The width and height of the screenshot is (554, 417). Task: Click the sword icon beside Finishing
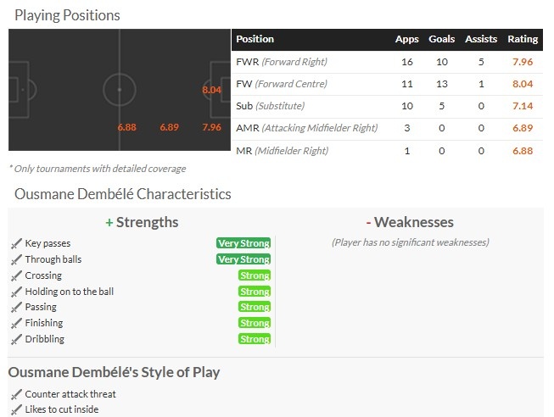[x=15, y=323]
